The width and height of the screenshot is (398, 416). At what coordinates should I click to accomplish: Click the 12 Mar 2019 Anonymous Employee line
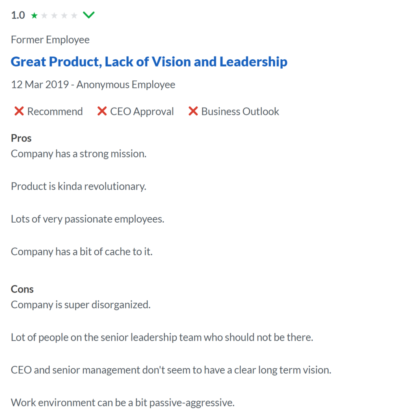pyautogui.click(x=93, y=85)
